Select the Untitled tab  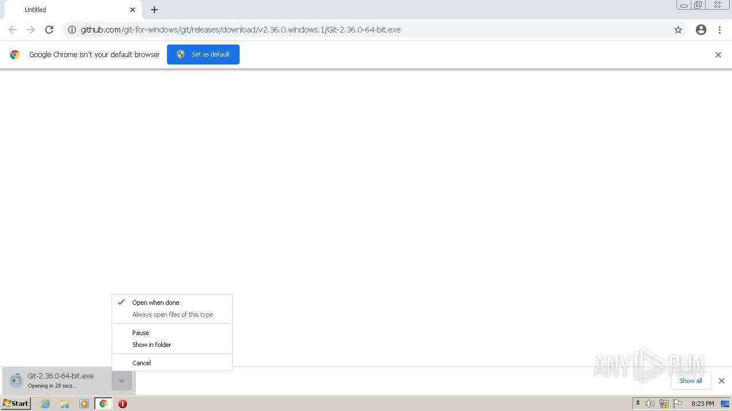tap(72, 10)
